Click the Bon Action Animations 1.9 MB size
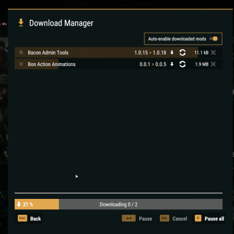The image size is (234, 234). point(202,64)
